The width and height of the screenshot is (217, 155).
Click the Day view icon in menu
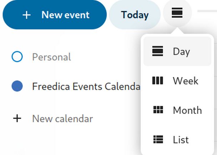[x=157, y=51]
